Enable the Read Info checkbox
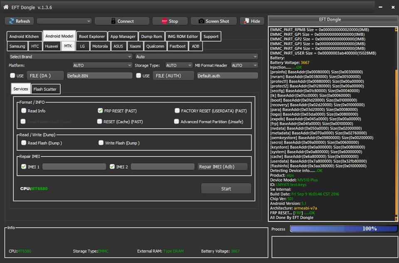 coord(24,111)
